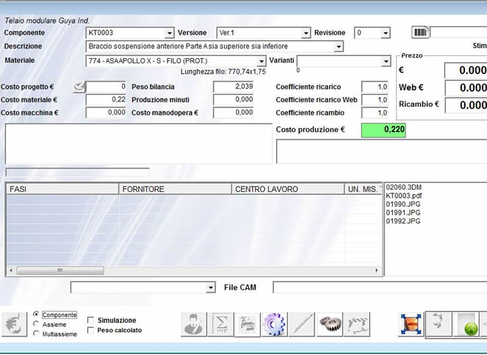
Task: Click the File CAM text field
Action: [380, 287]
